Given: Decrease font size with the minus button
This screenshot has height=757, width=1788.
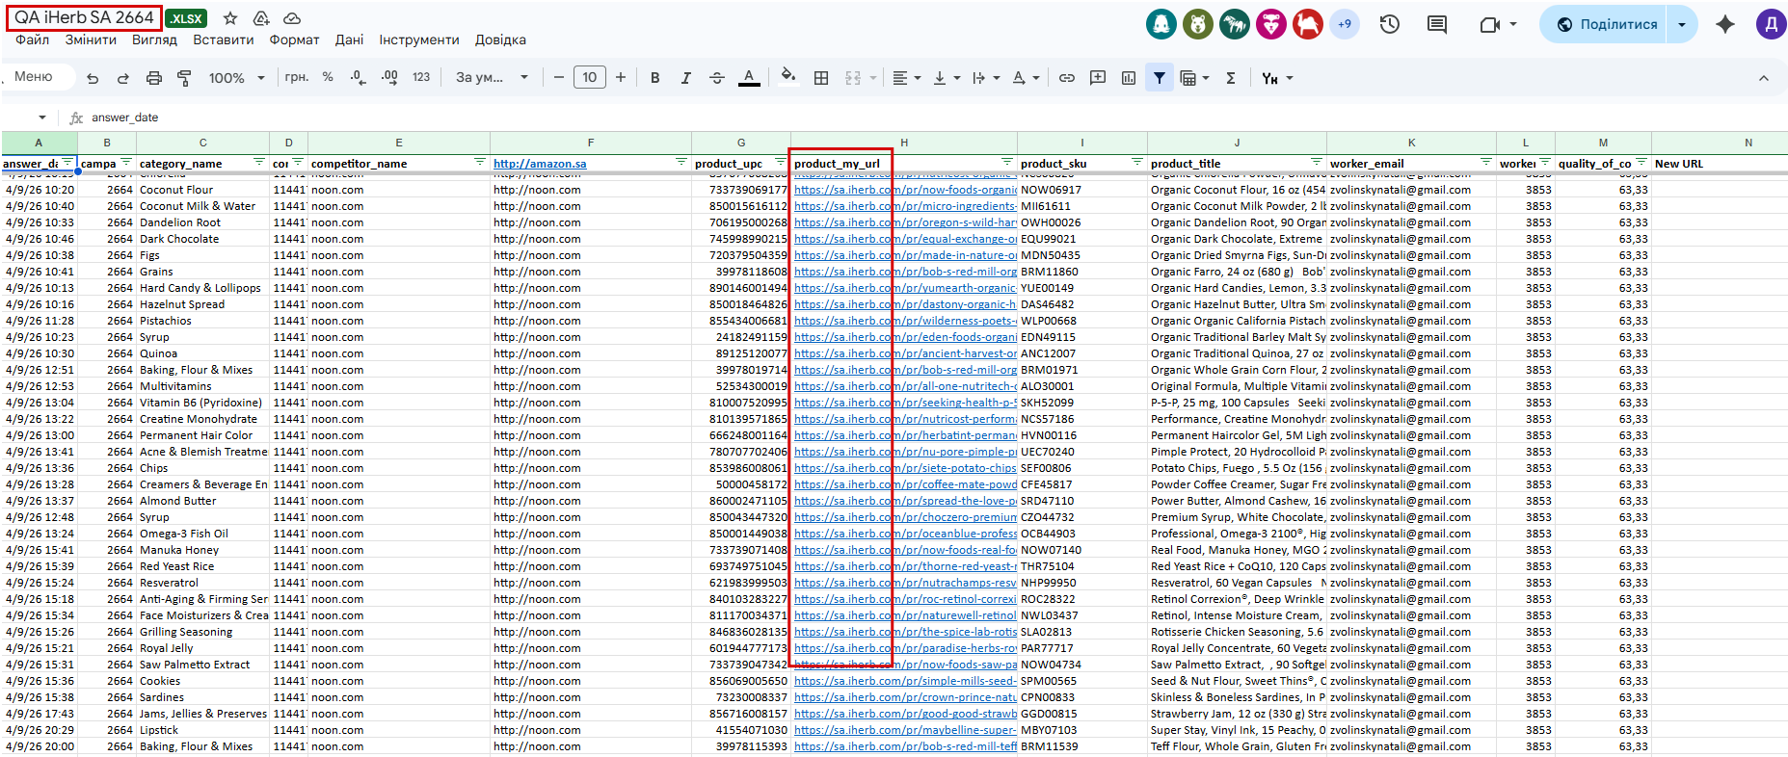Looking at the screenshot, I should (559, 77).
